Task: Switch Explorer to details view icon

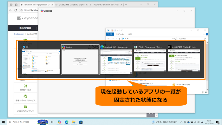Action: (x=203, y=92)
